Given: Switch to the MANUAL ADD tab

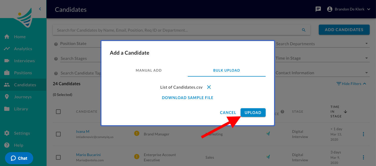Looking at the screenshot, I should [149, 70].
